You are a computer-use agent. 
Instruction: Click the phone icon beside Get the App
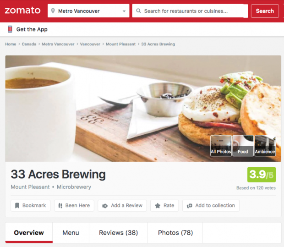pyautogui.click(x=10, y=29)
